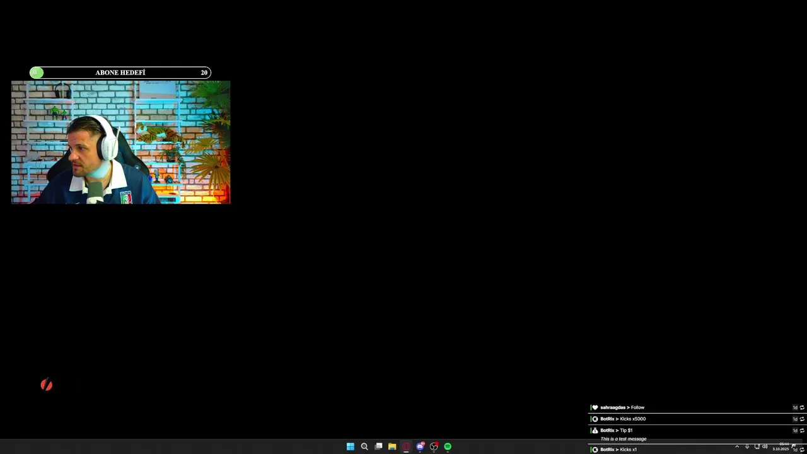Click money bag icon on Tip event
807x454 pixels.
[595, 431]
